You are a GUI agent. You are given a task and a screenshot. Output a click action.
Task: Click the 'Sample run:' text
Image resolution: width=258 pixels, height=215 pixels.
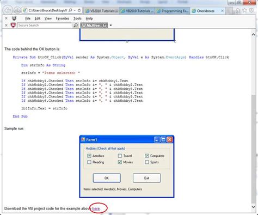pos(14,128)
